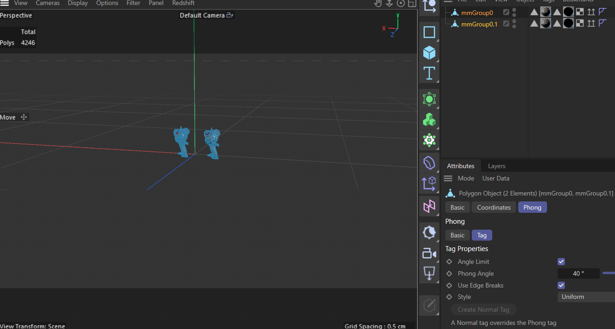Open the Redshift menu
The height and width of the screenshot is (329, 615).
pos(183,3)
